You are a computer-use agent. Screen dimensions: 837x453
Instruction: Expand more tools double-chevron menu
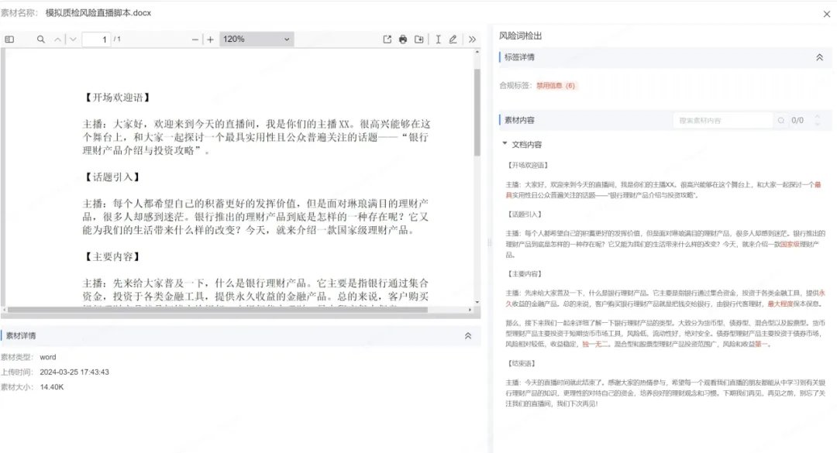472,39
